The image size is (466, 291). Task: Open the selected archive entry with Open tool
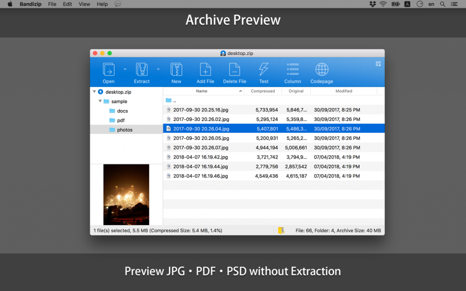[108, 70]
